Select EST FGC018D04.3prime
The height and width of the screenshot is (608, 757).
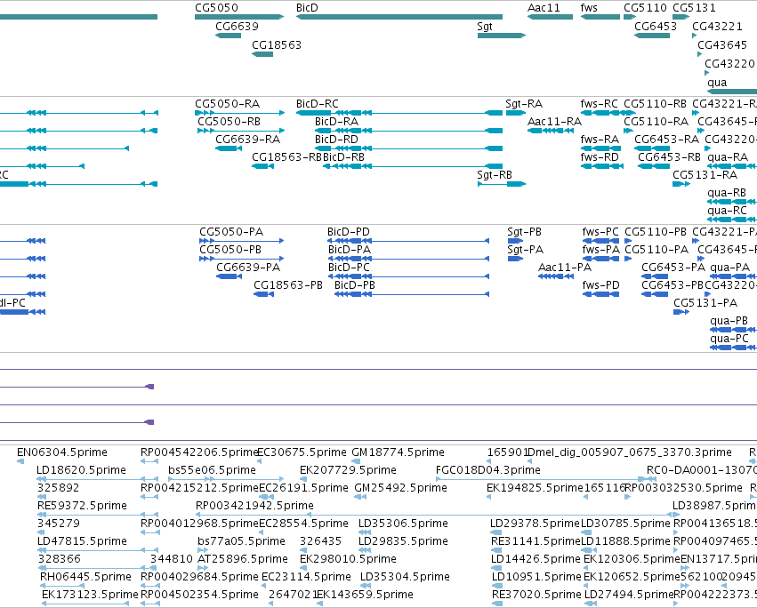point(545,479)
